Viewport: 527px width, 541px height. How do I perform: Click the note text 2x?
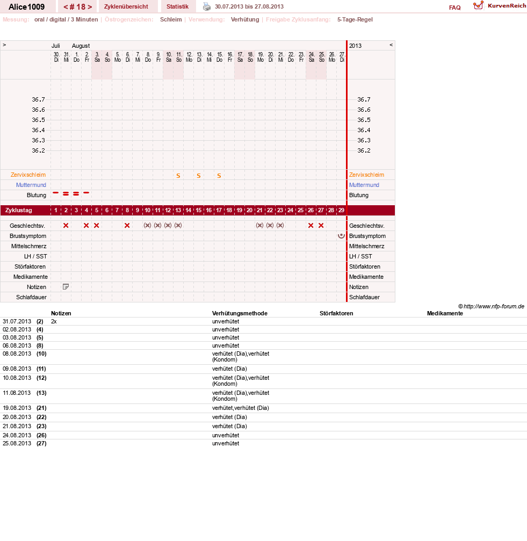54,322
